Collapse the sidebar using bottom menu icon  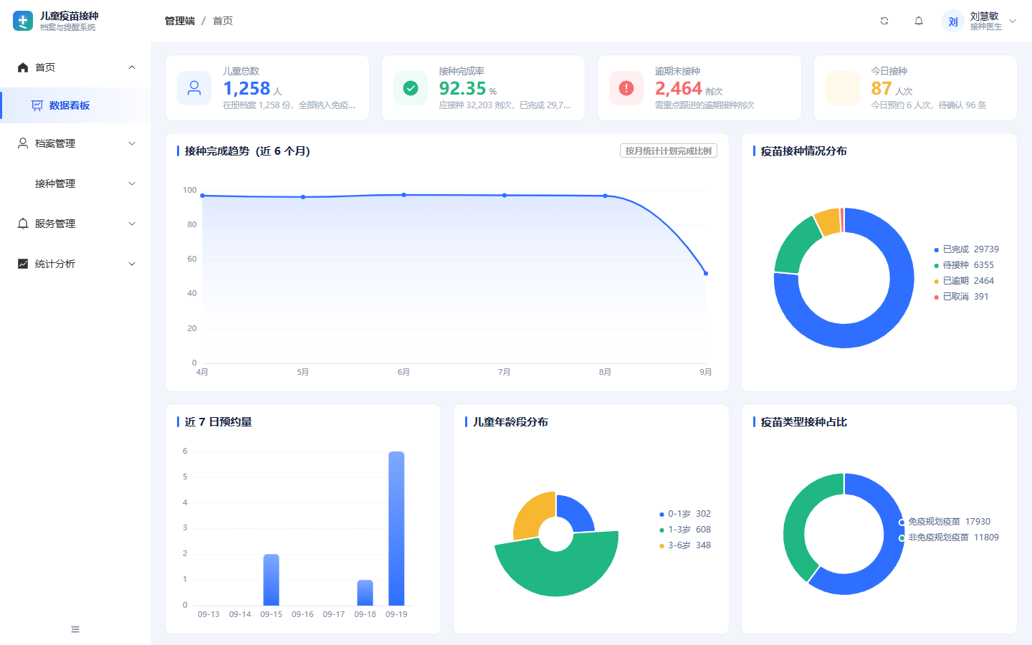tap(75, 629)
